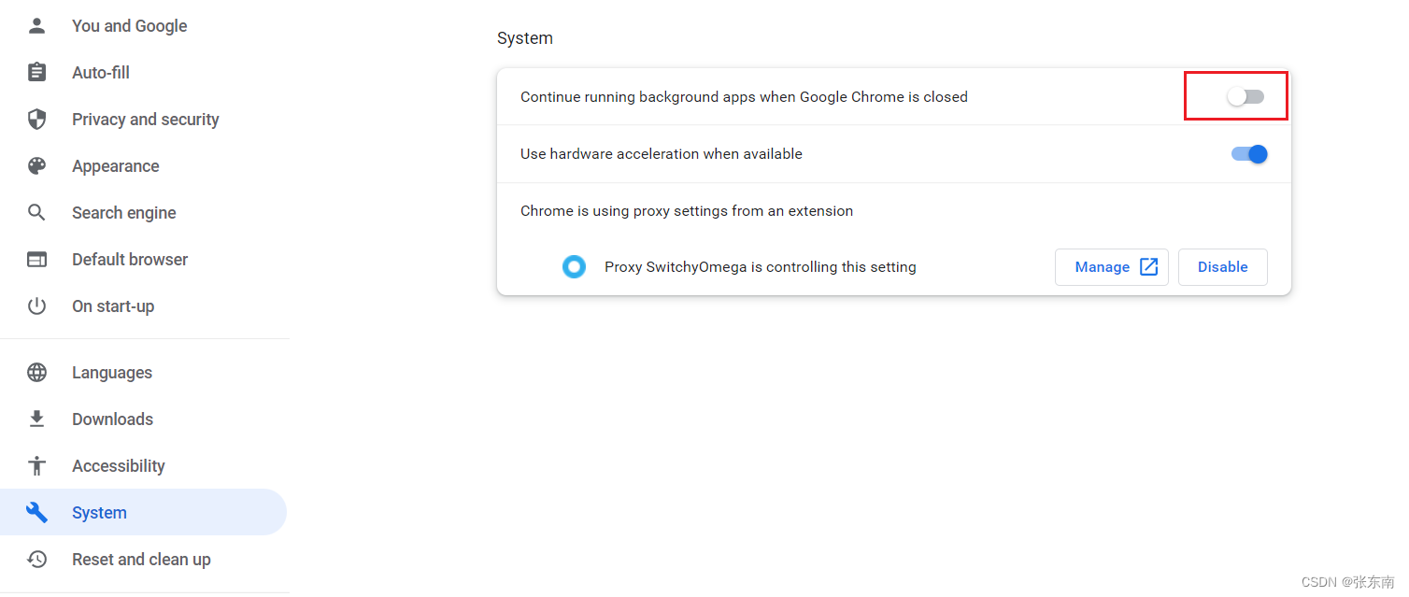Image resolution: width=1409 pixels, height=597 pixels.
Task: Open the Downloads arrow icon
Action: click(36, 419)
